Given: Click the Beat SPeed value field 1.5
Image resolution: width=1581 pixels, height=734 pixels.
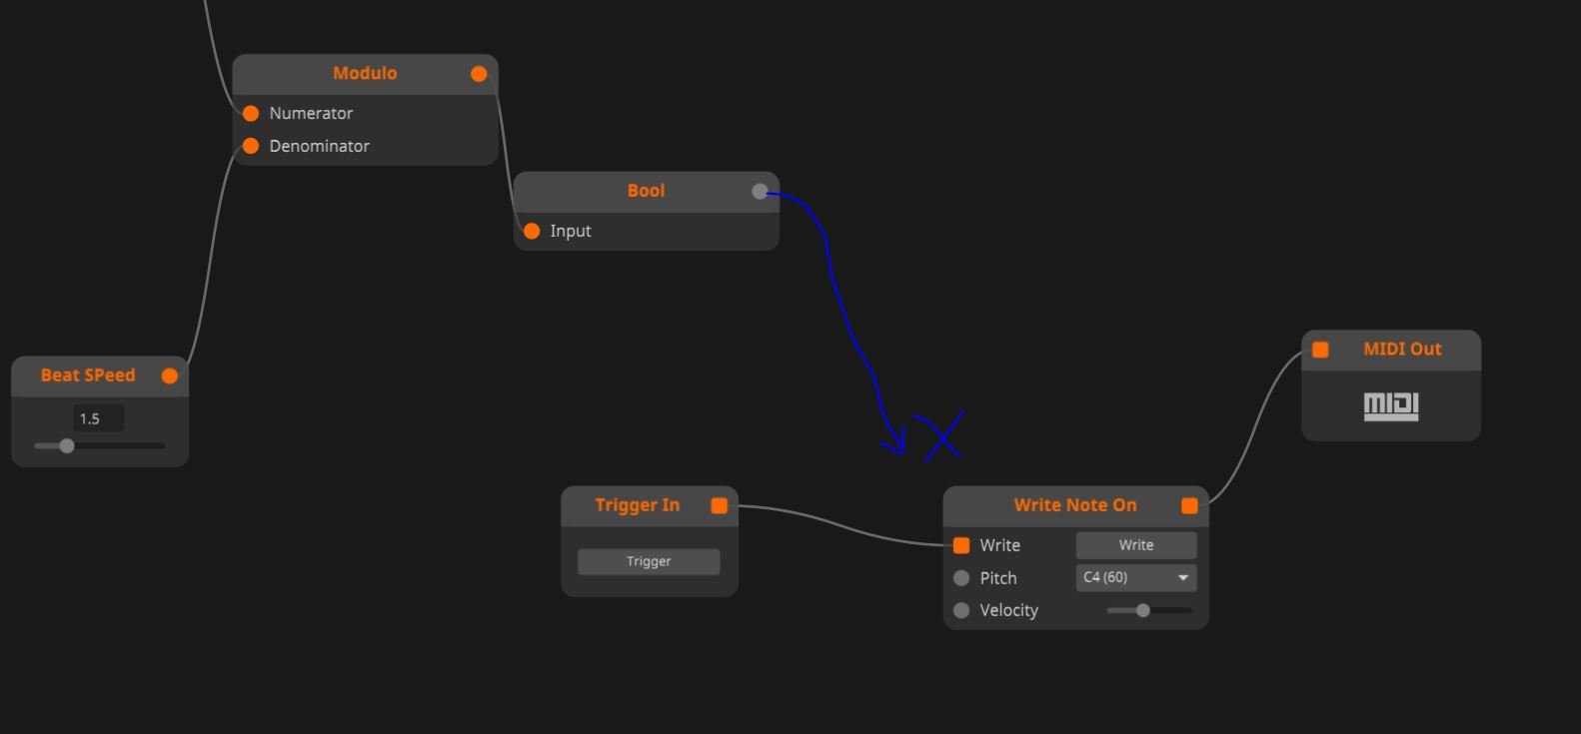Looking at the screenshot, I should point(98,419).
